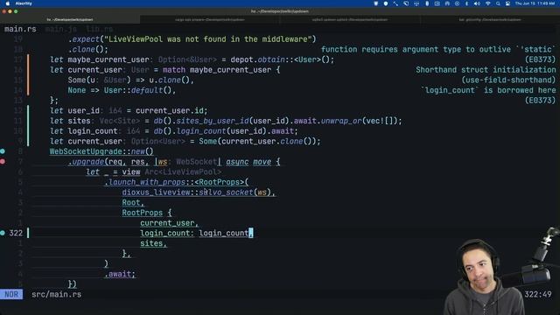Screen dimensions: 560x315
Task: Click the red error dot beside .upgrade line
Action: (x=3, y=162)
